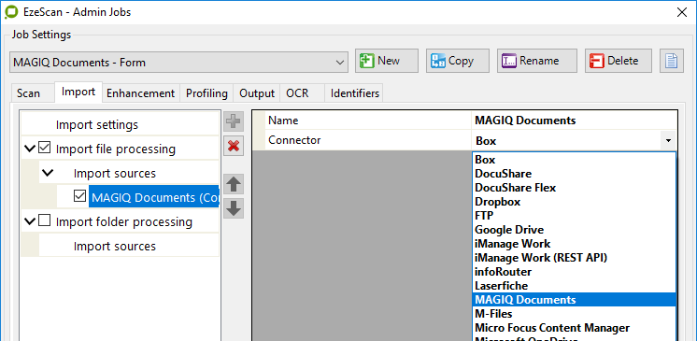697x341 pixels.
Task: Open the Identifiers tab
Action: [x=355, y=93]
